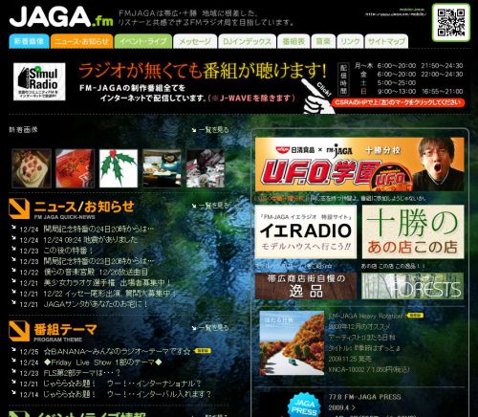Open news 12/24 09:24 地震がありました
Image resolution: width=478 pixels, height=417 pixels.
coord(91,240)
